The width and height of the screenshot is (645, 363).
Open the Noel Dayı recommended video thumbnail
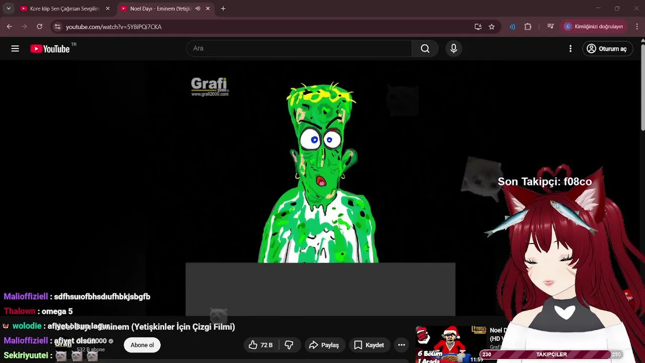click(450, 344)
